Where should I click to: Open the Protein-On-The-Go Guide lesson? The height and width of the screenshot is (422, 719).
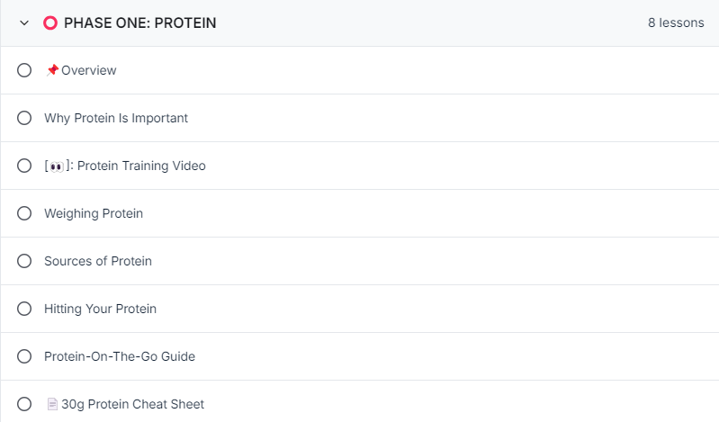tap(120, 356)
